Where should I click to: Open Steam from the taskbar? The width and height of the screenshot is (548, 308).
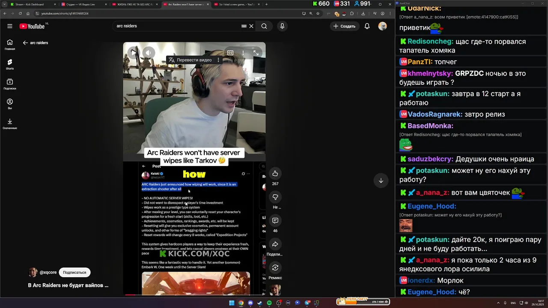click(260, 303)
